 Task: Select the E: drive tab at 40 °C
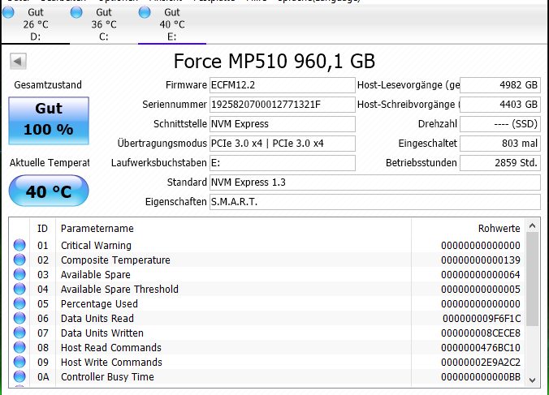(172, 24)
